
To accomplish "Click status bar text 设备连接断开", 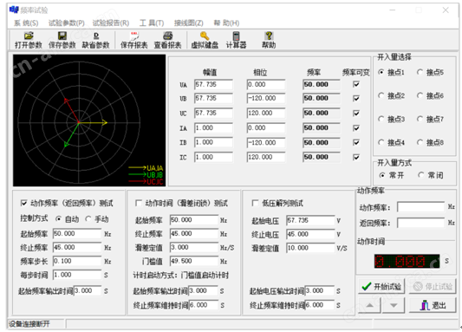I will [29, 324].
